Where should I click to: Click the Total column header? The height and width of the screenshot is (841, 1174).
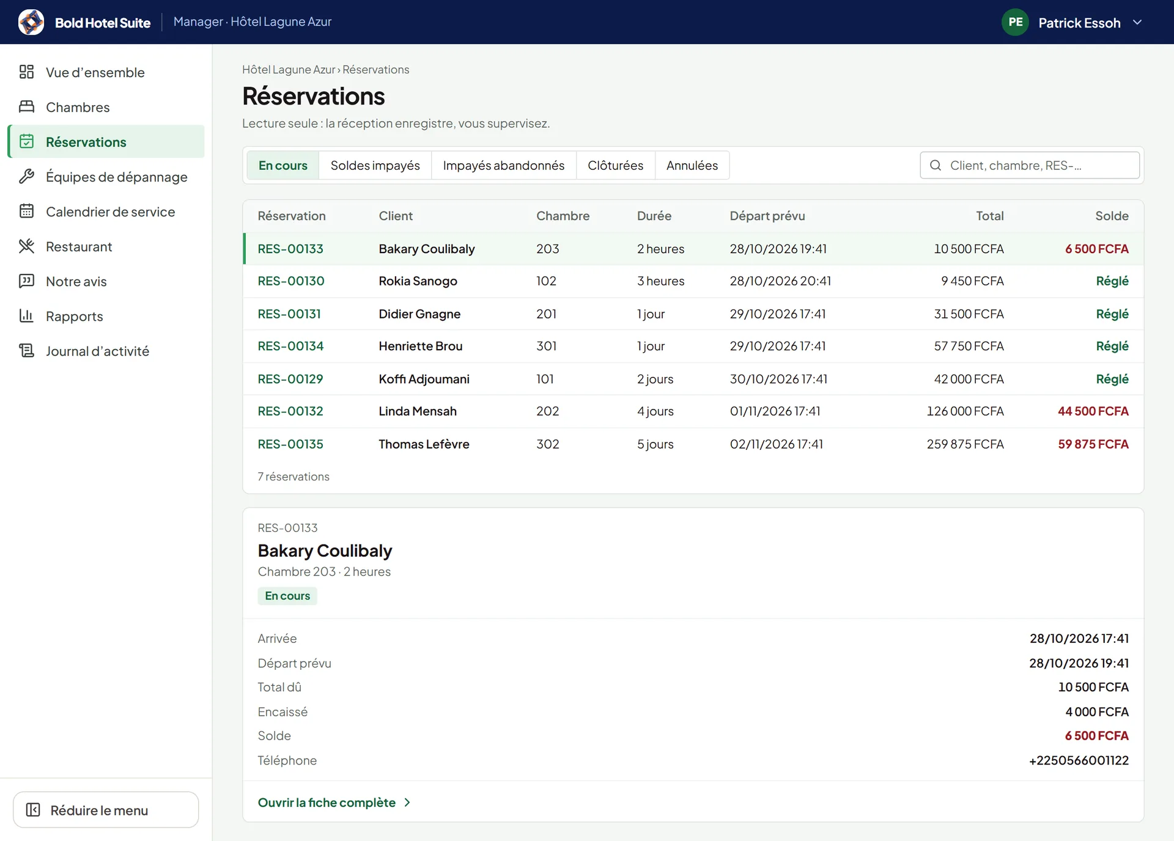[x=990, y=216]
